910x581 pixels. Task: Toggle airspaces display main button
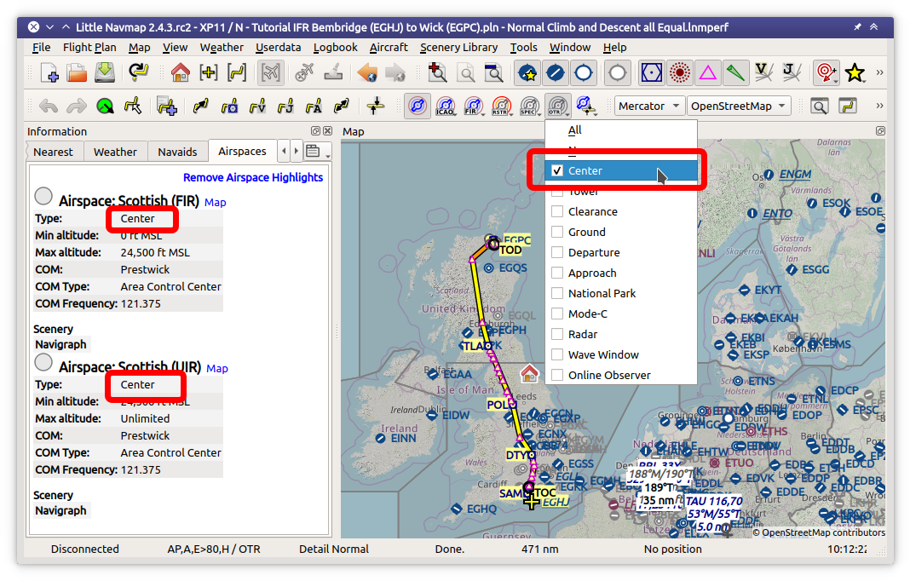tap(418, 106)
